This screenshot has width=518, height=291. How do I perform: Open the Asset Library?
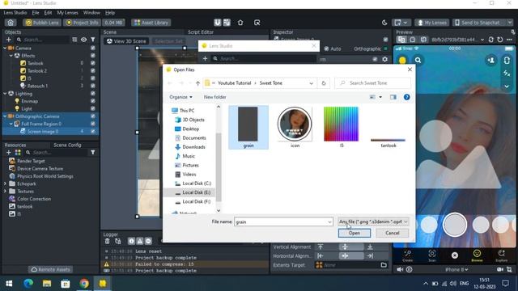click(x=151, y=23)
